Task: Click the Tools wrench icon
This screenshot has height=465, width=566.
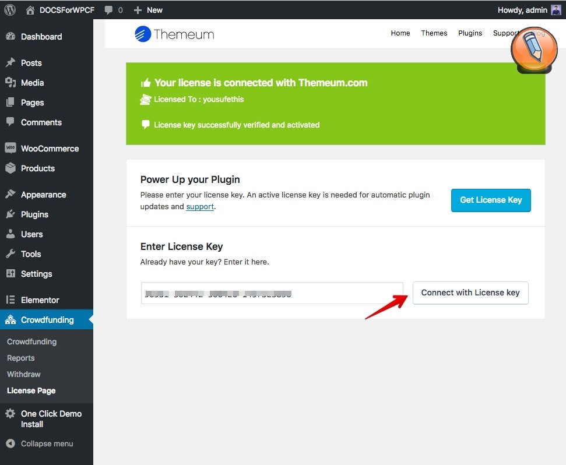Action: tap(10, 253)
